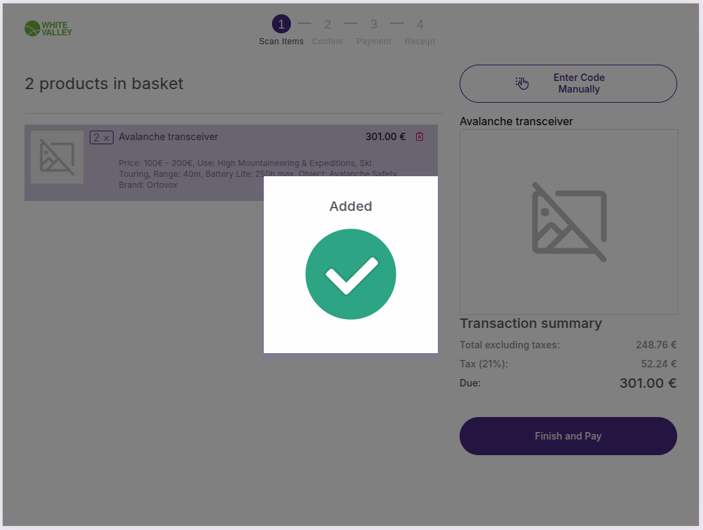Click the 301.00 € item price

pyautogui.click(x=385, y=137)
